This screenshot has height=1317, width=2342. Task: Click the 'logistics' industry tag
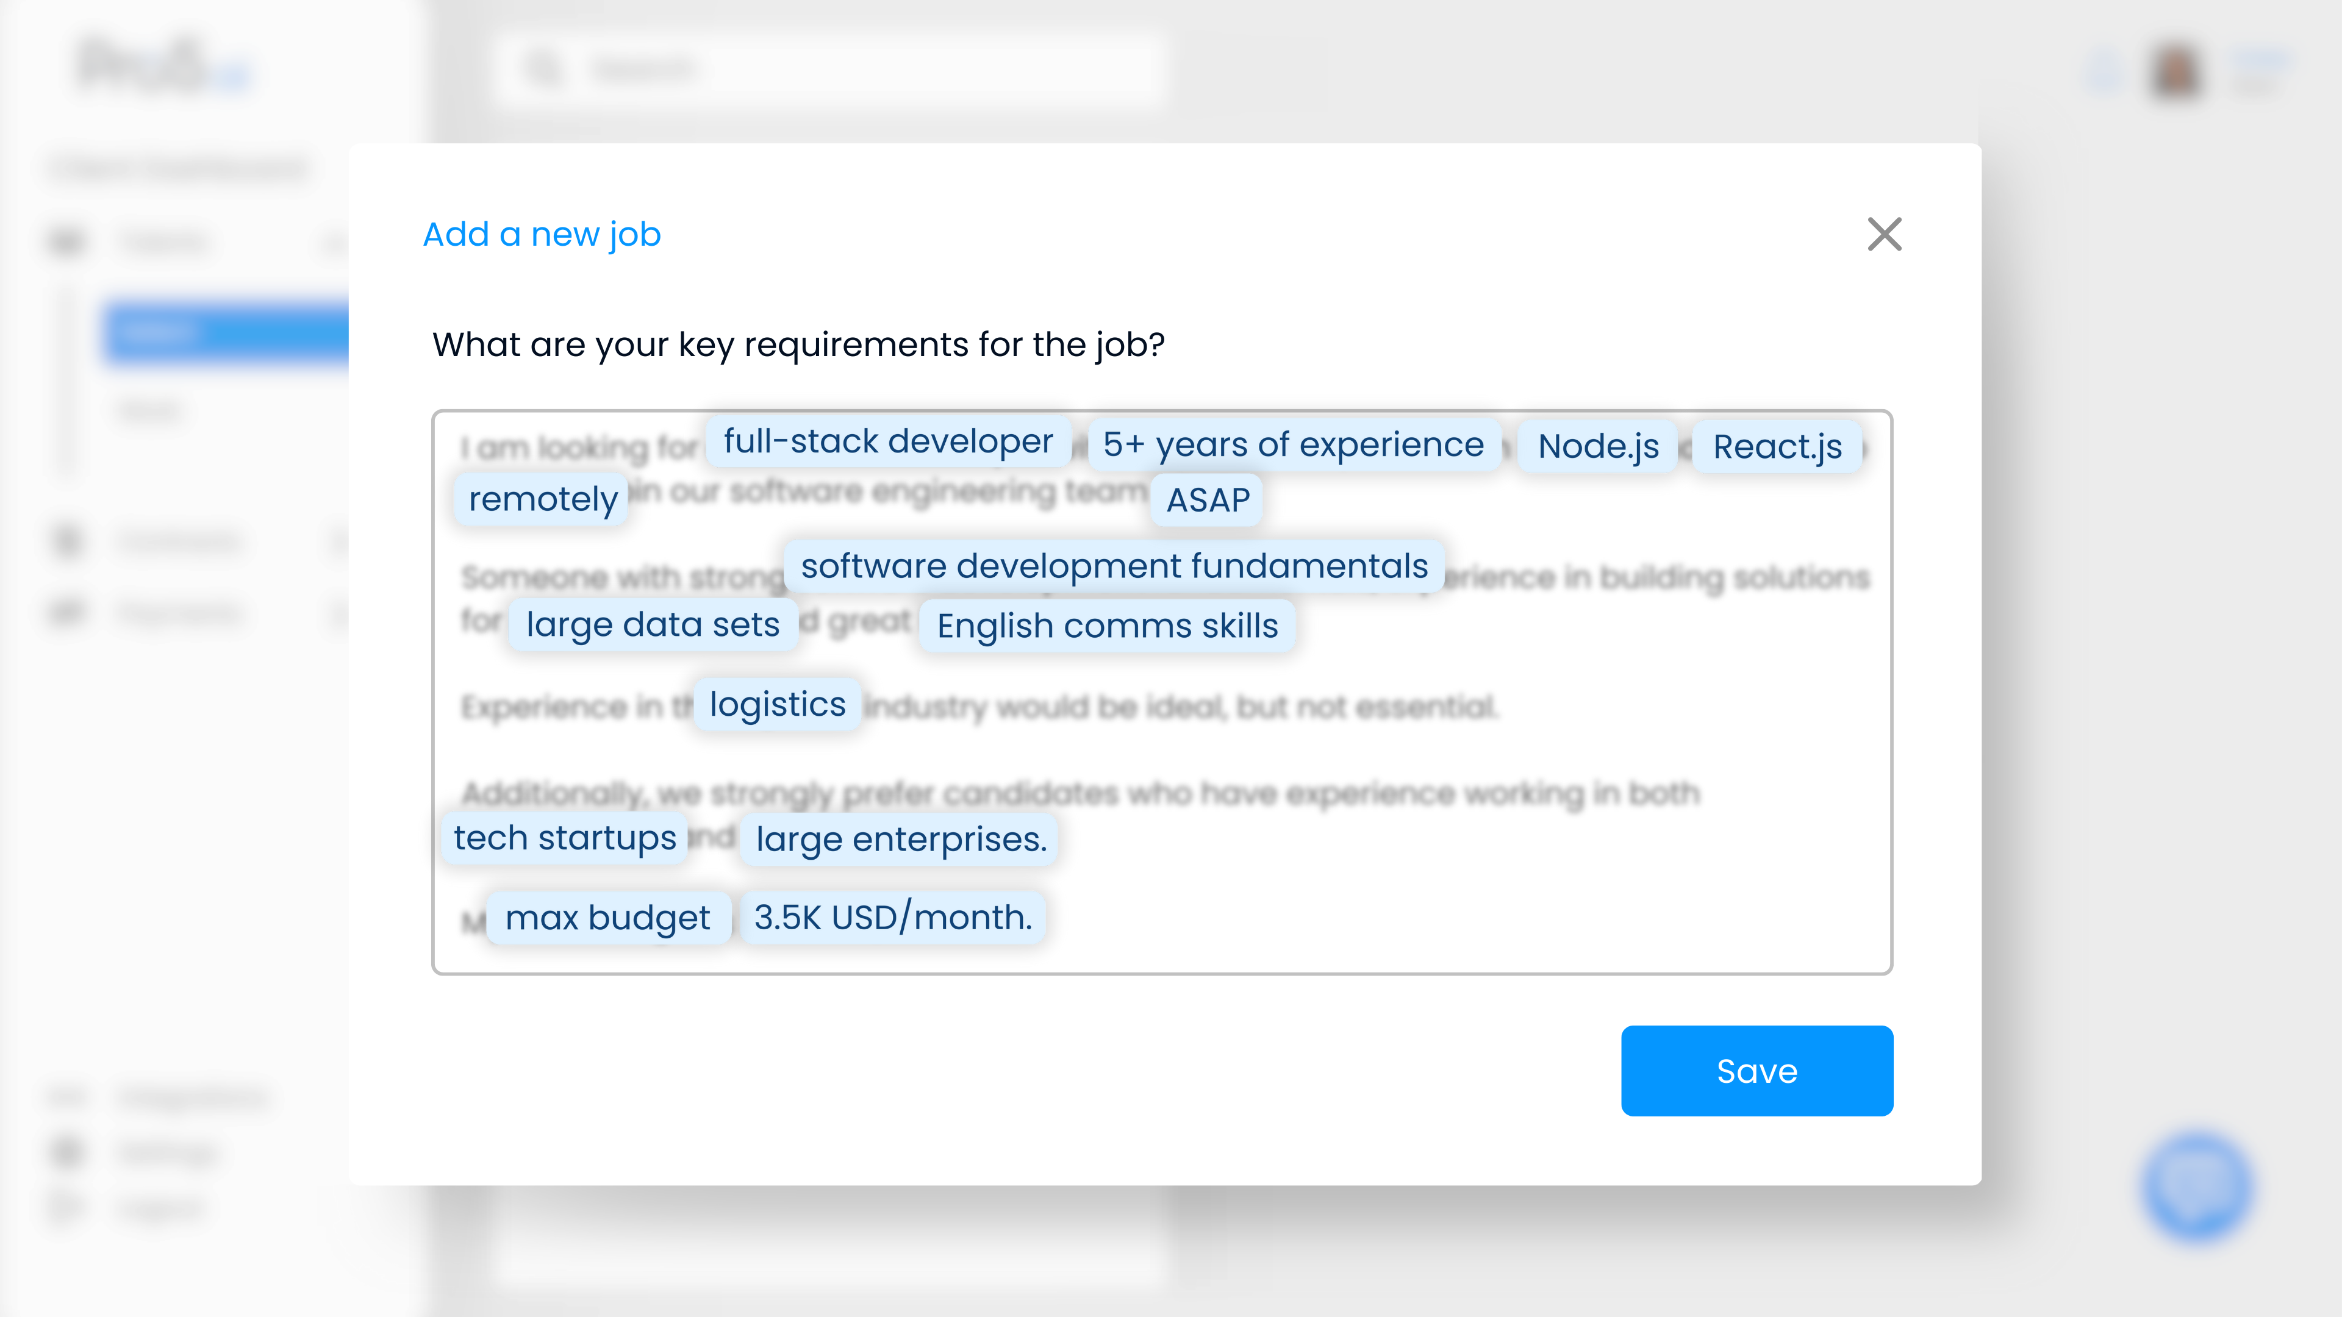[x=778, y=704]
